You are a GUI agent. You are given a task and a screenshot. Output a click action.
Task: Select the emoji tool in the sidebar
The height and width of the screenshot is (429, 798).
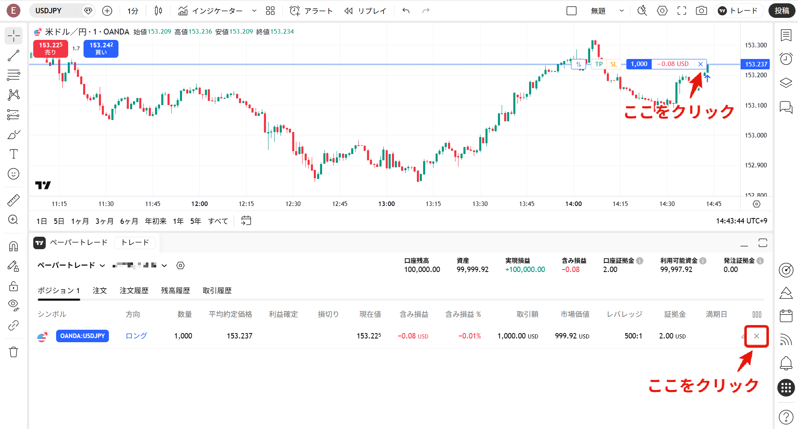pos(14,174)
